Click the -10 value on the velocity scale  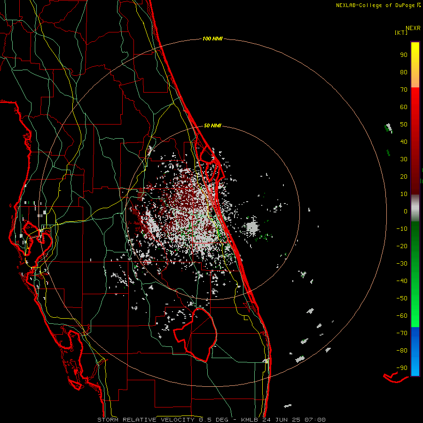click(402, 229)
